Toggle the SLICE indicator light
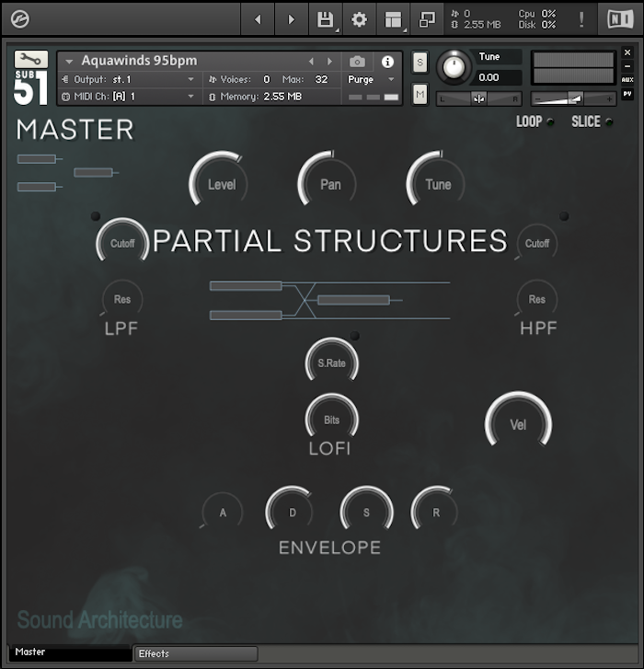The width and height of the screenshot is (644, 669). tap(609, 122)
